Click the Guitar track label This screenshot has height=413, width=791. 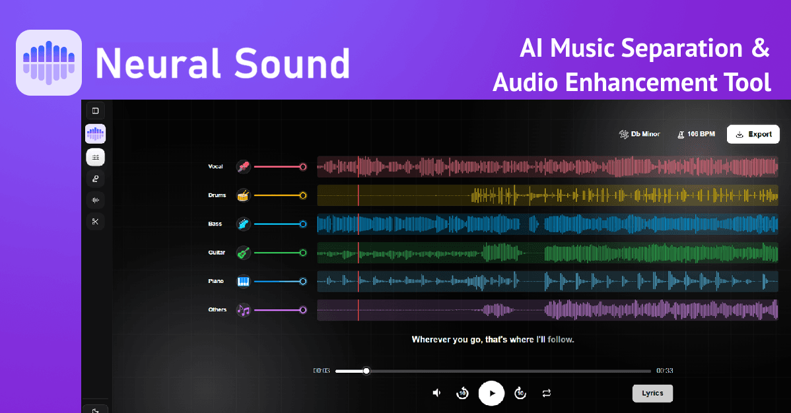click(217, 253)
